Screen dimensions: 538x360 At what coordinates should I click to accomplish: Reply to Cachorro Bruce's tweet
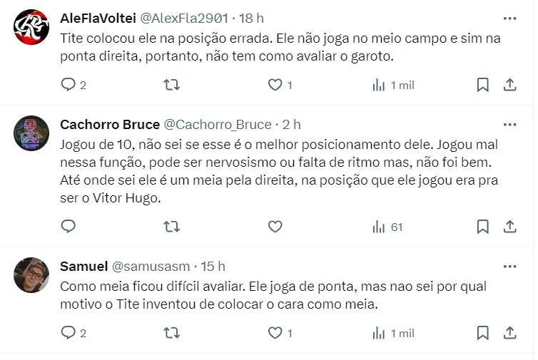pyautogui.click(x=68, y=227)
